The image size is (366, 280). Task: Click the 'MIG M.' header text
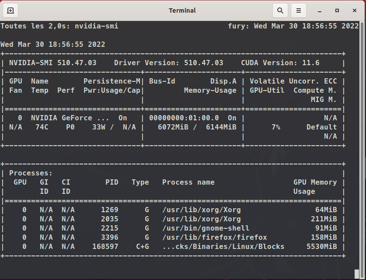tap(324, 99)
